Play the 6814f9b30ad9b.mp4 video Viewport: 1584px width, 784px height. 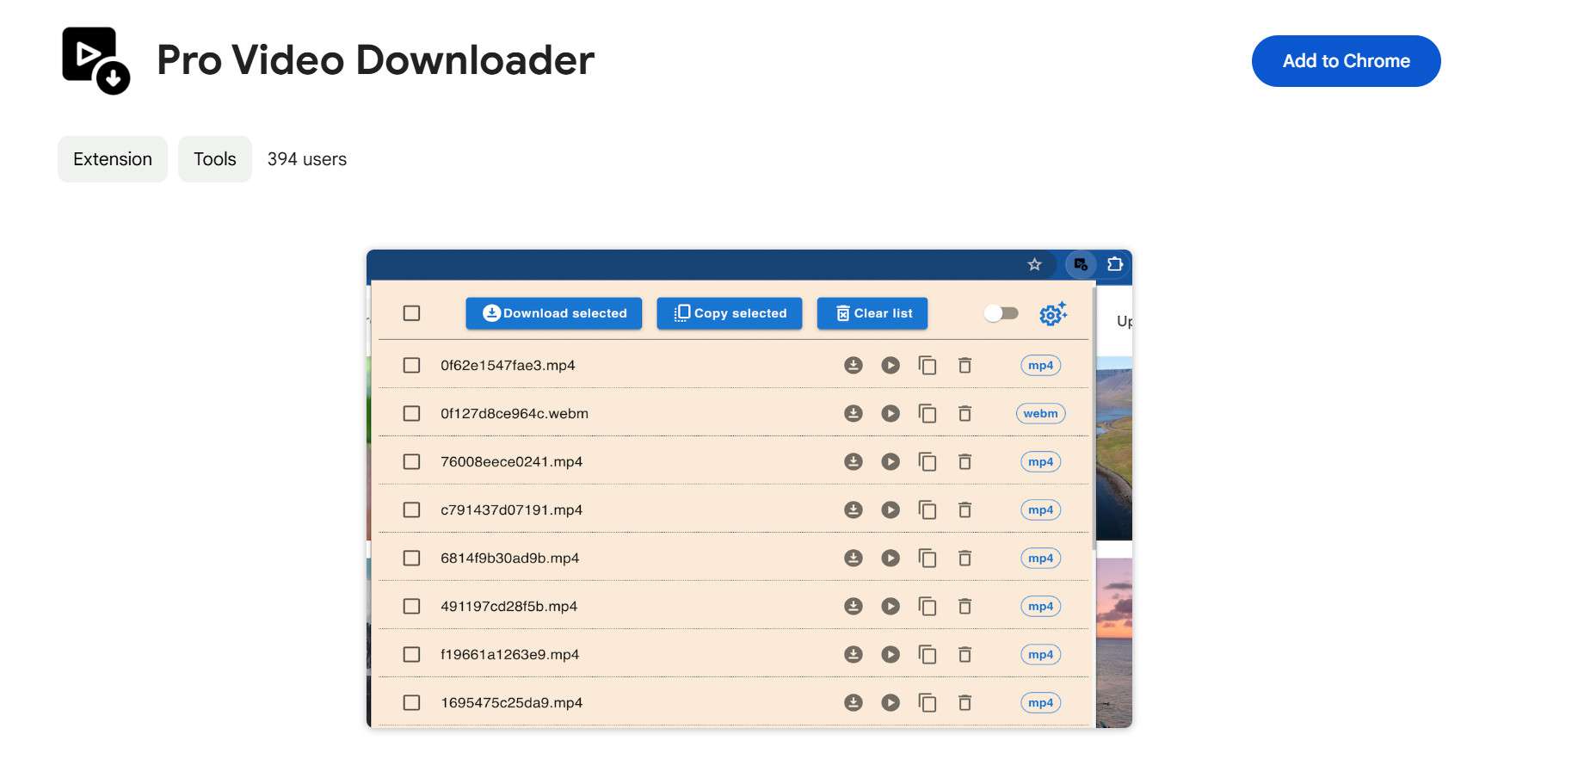pyautogui.click(x=891, y=558)
